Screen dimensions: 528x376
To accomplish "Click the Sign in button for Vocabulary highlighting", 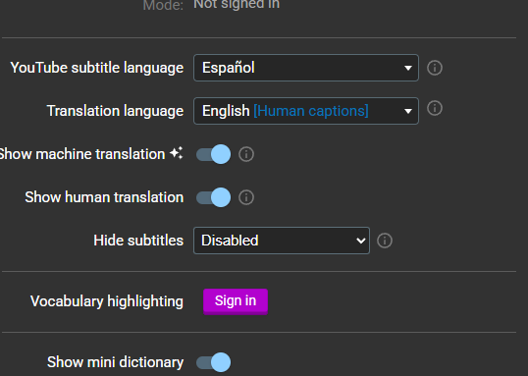I will (x=236, y=301).
